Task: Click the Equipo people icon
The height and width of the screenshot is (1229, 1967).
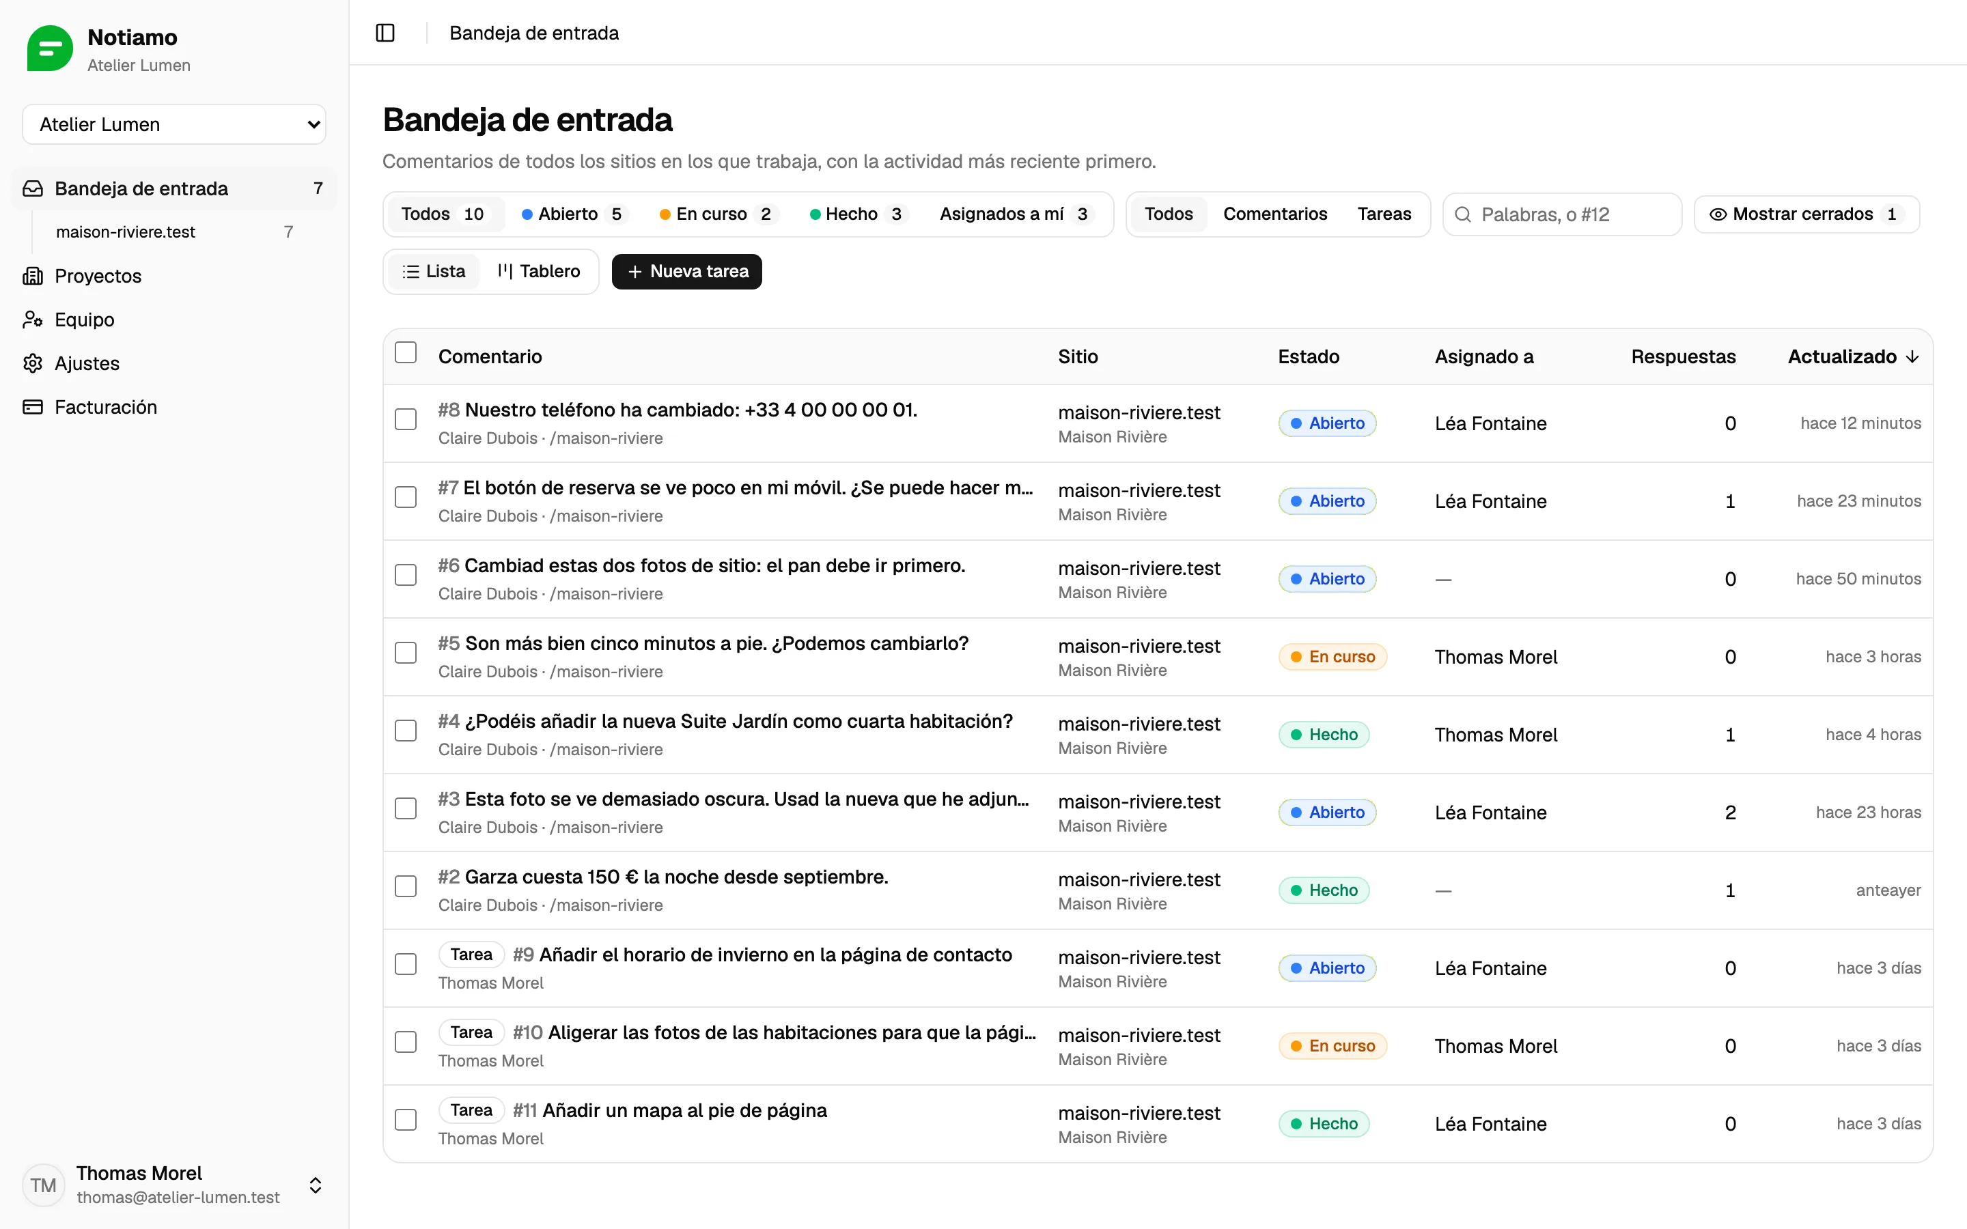Action: point(33,320)
